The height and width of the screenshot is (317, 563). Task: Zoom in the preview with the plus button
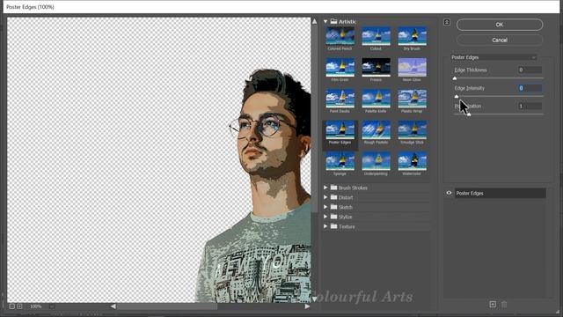tap(19, 306)
